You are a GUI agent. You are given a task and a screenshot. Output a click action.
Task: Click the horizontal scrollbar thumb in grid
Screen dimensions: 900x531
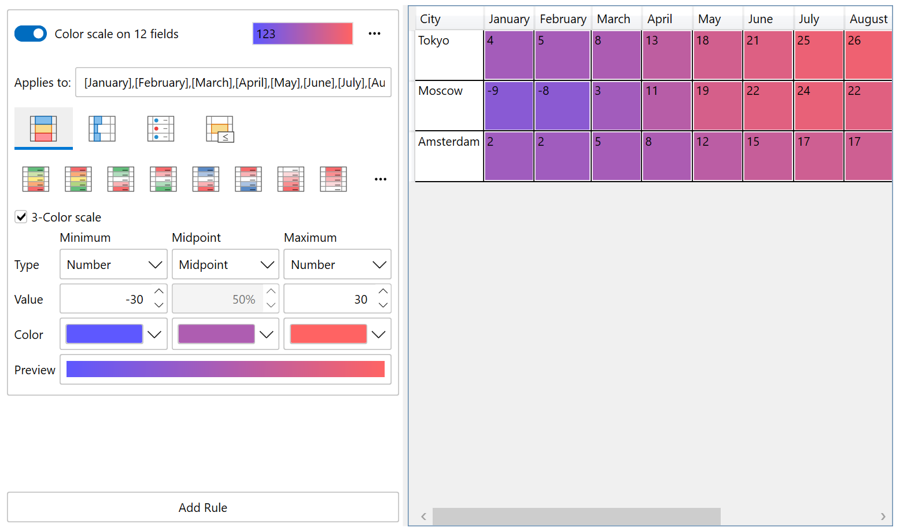coord(577,516)
